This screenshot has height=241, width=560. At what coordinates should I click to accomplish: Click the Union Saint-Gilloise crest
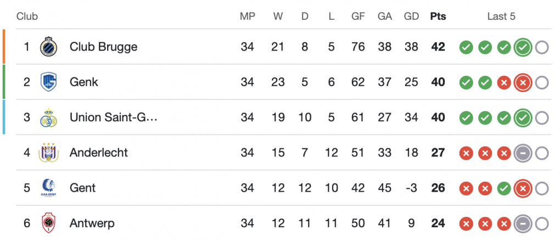coord(48,117)
